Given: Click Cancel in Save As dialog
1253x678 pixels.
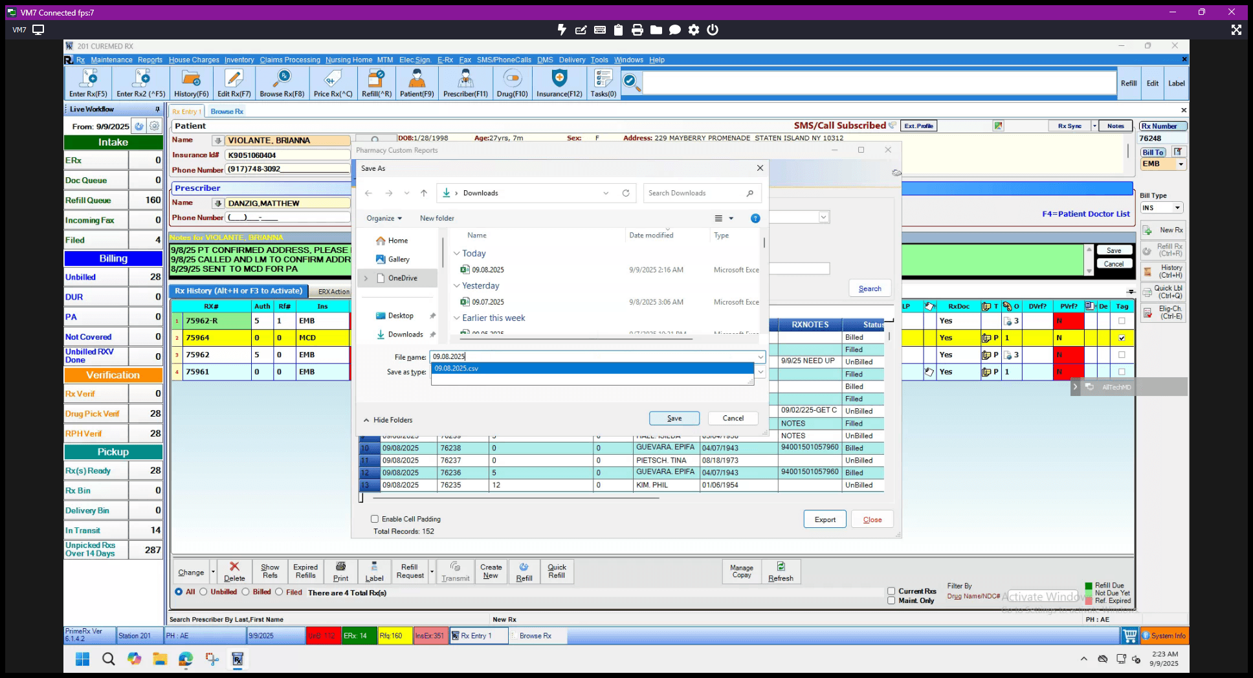Looking at the screenshot, I should coord(733,419).
